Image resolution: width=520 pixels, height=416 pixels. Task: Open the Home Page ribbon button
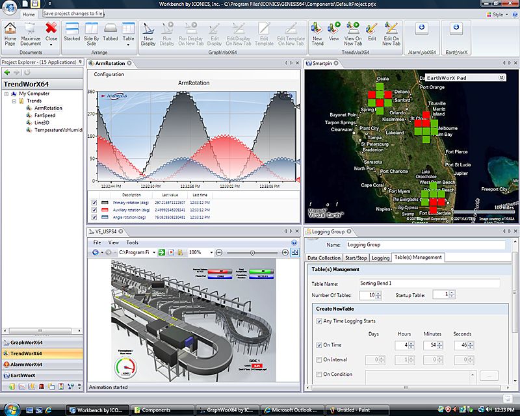point(10,34)
